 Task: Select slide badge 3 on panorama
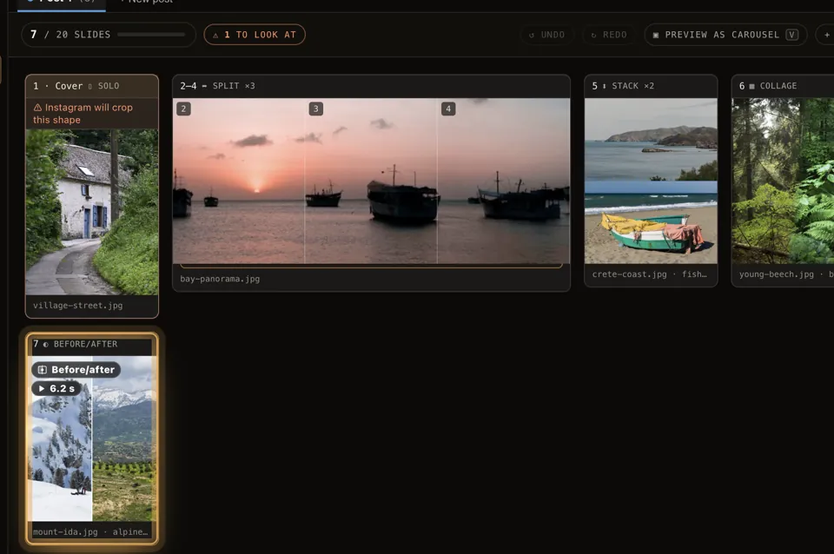click(x=316, y=109)
